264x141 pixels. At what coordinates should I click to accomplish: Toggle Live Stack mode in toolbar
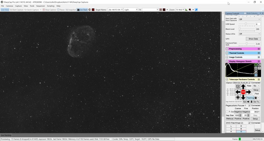pos(82,10)
